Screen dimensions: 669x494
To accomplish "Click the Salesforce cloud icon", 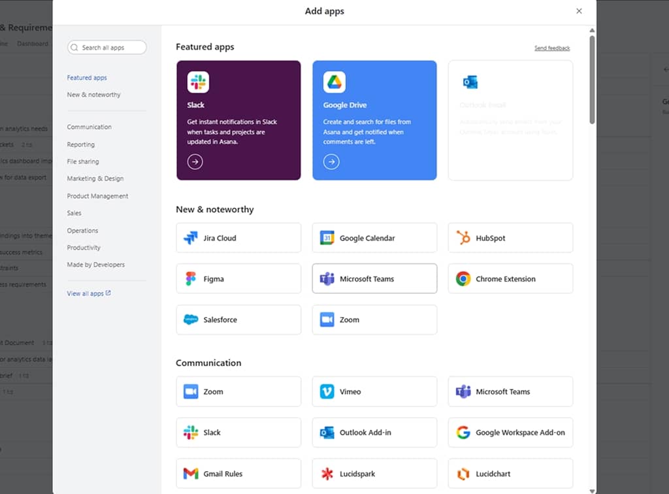I will tap(190, 320).
